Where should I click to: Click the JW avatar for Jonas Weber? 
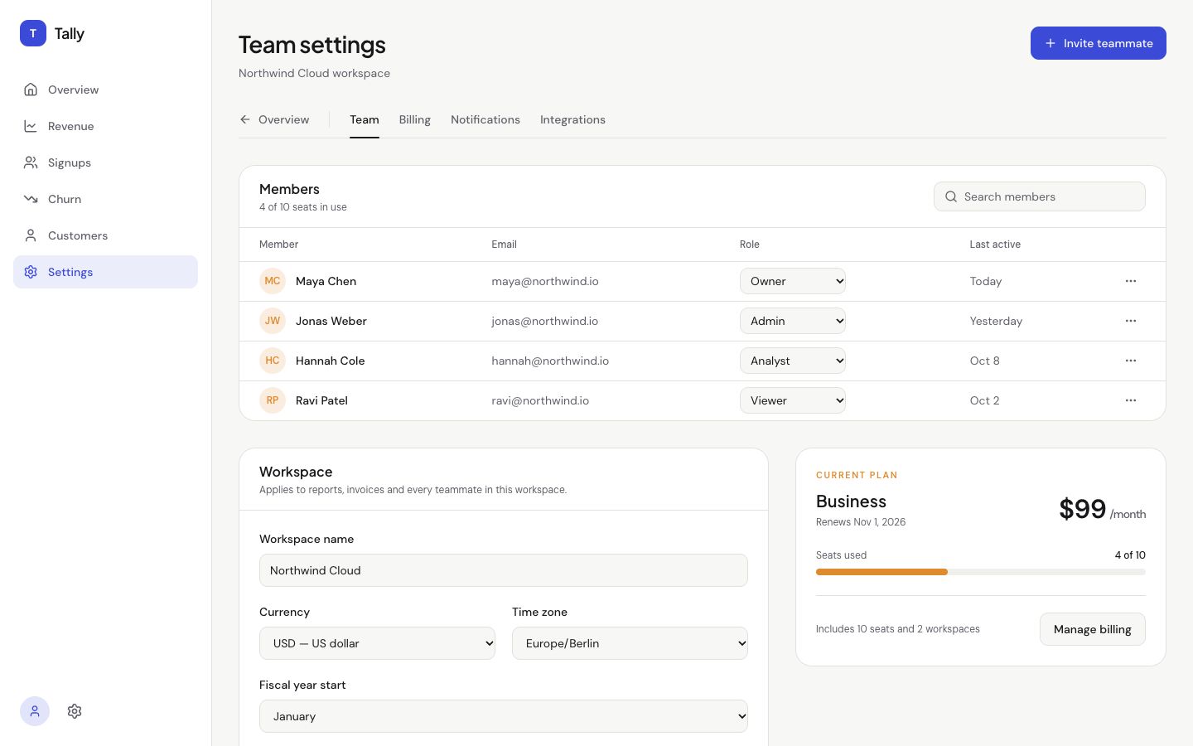tap(273, 321)
